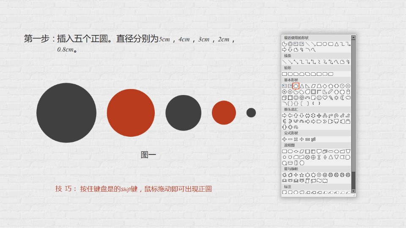
Task: Choose the Heart shape
Action: (325, 98)
